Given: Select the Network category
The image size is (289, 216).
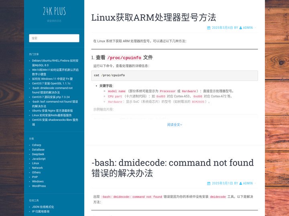Looking at the screenshot, I should (37, 168).
